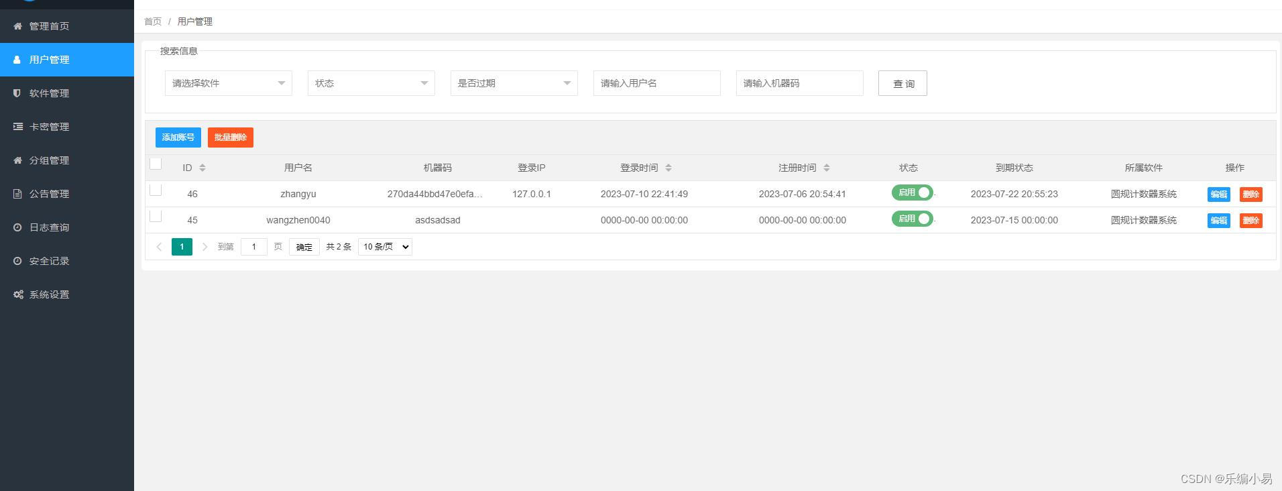The image size is (1282, 491).
Task: Click 首页 breadcrumb link
Action: pos(153,21)
